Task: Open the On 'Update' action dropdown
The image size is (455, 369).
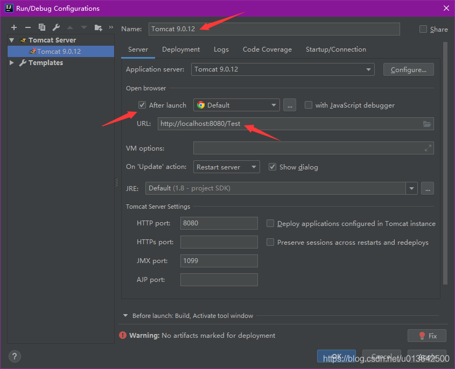Action: point(254,167)
